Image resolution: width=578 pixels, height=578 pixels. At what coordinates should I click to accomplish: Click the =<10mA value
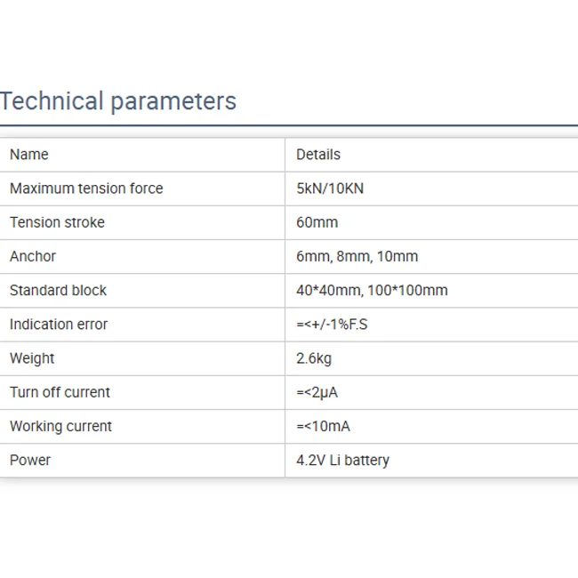pos(323,426)
